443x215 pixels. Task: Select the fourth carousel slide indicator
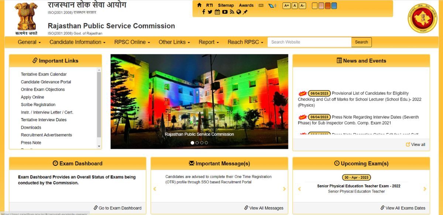[x=206, y=143]
